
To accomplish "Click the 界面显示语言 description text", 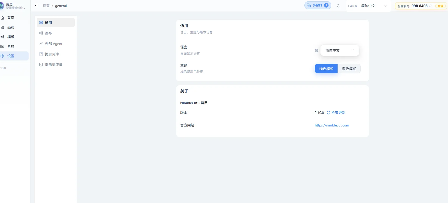I will (x=190, y=53).
